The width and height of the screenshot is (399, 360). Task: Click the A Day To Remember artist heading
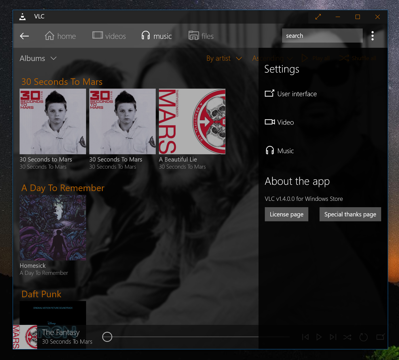63,188
